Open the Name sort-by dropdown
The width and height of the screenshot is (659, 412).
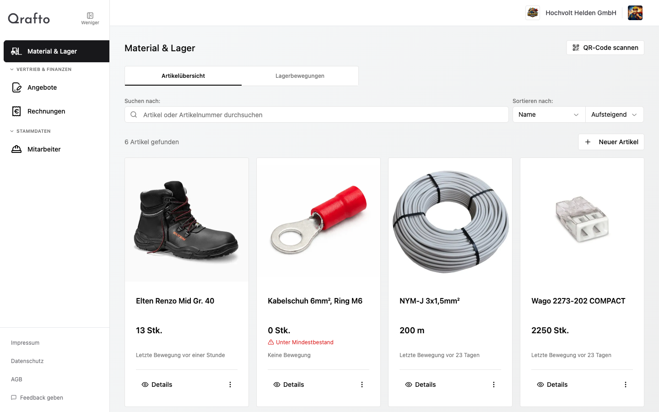(548, 114)
